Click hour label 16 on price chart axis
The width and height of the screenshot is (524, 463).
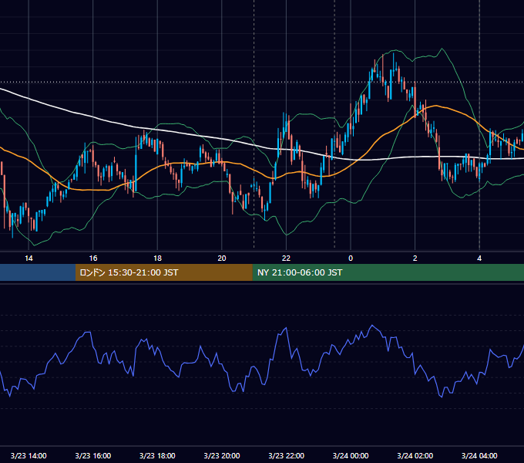(93, 259)
